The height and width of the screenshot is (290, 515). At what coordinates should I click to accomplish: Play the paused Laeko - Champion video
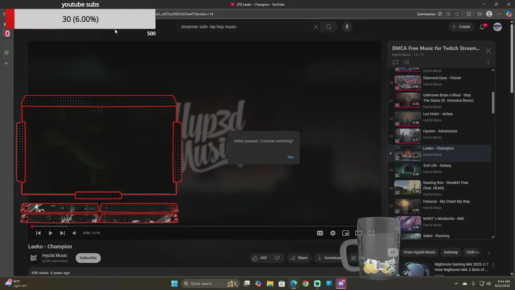(x=50, y=233)
